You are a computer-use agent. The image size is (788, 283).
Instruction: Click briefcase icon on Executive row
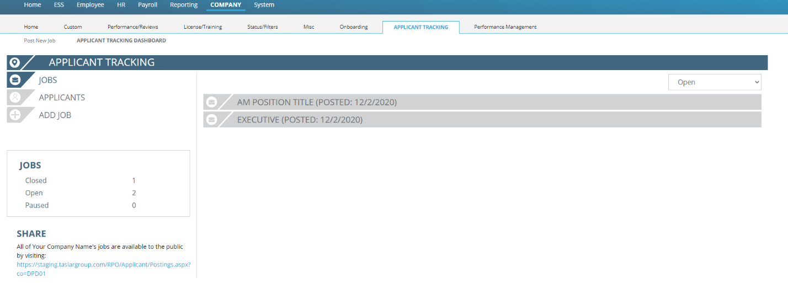click(x=211, y=120)
